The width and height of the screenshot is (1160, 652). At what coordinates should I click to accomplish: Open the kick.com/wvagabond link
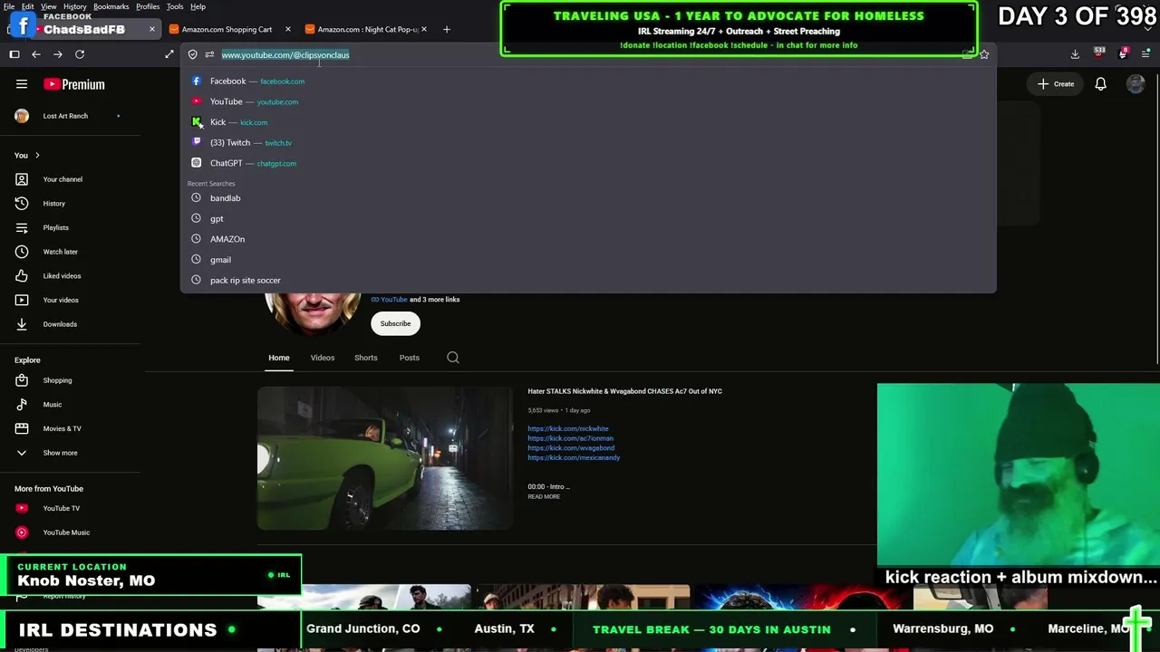tap(571, 447)
